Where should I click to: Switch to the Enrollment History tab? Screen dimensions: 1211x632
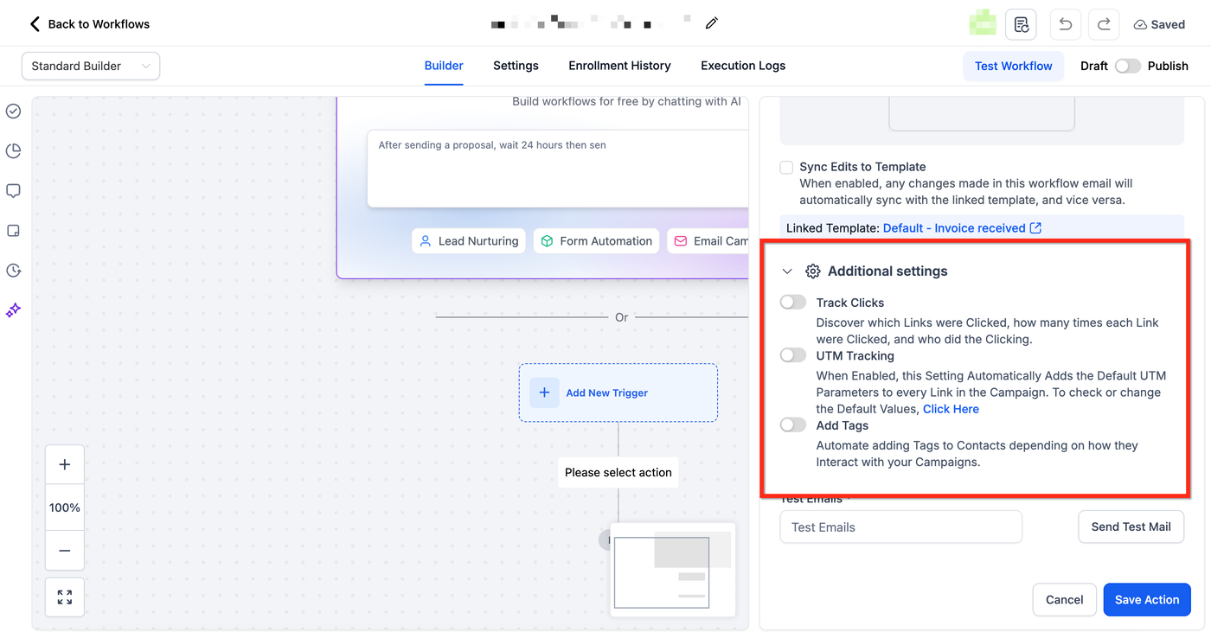[x=619, y=66]
